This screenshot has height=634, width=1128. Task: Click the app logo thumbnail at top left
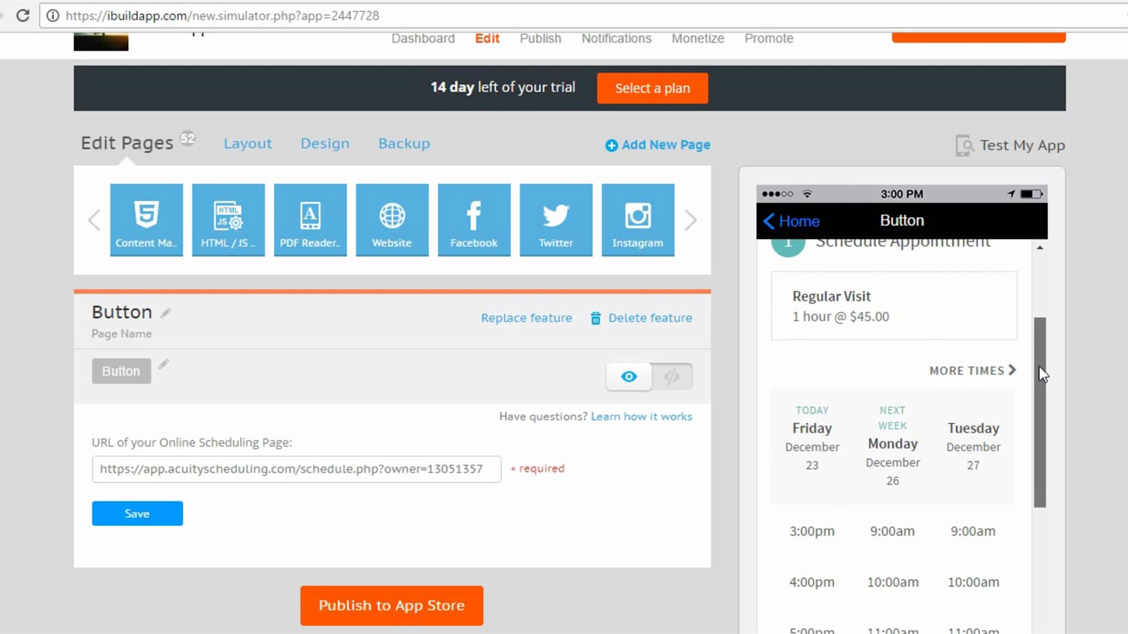[100, 41]
